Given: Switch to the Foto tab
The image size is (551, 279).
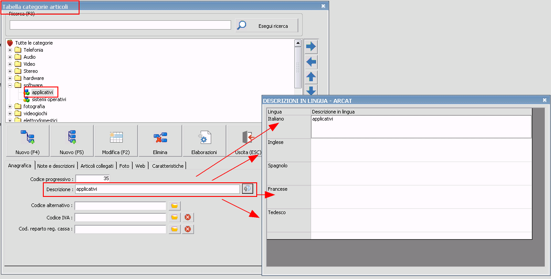Looking at the screenshot, I should [124, 166].
